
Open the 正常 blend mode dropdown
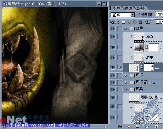tap(133, 15)
